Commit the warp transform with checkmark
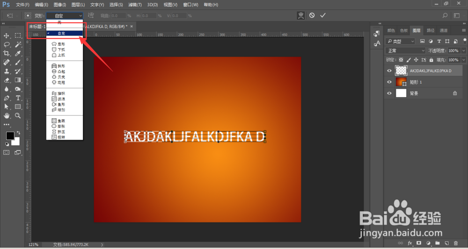This screenshot has height=249, width=468. click(x=322, y=15)
